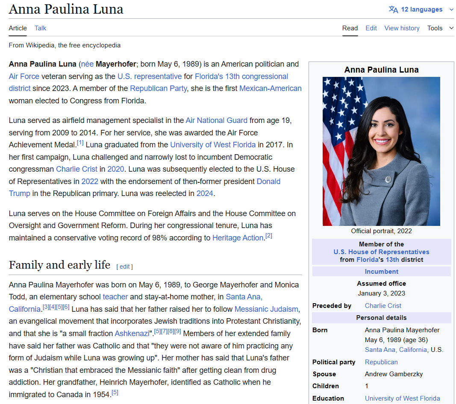This screenshot has width=456, height=404.
Task: Jump to citation [4] after California
Action: (x=53, y=307)
